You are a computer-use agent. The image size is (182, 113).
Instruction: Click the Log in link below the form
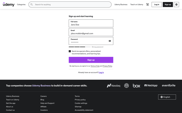(x=101, y=72)
